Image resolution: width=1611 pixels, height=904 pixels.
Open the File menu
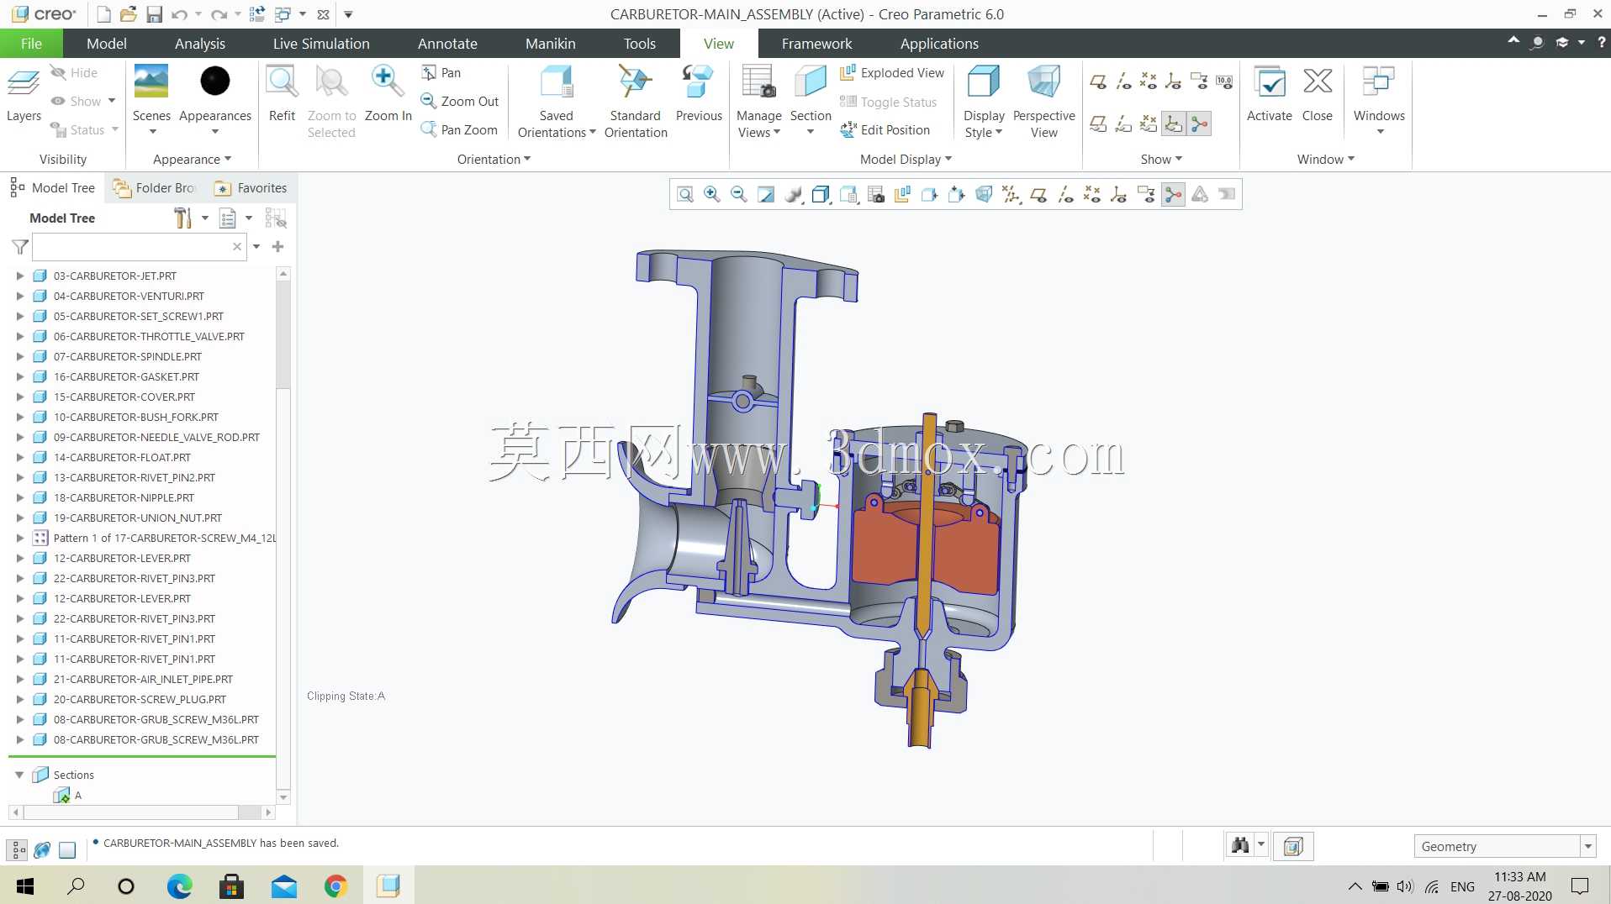pos(31,44)
